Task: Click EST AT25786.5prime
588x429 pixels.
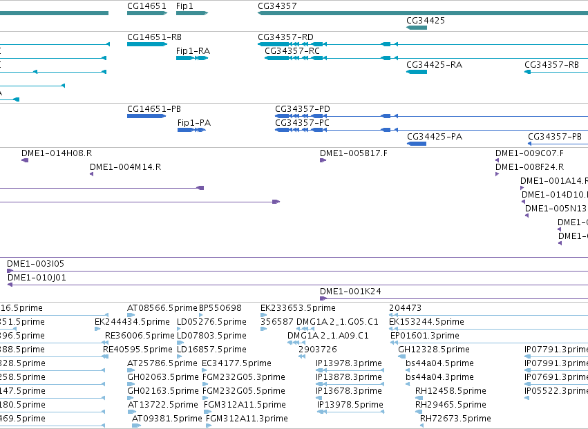Action: click(x=162, y=364)
